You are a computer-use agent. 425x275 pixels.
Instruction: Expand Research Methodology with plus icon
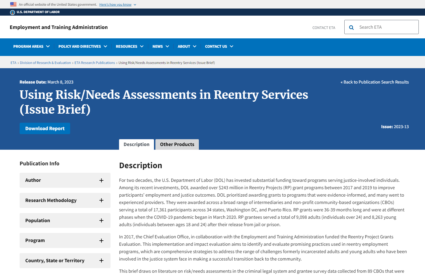tap(101, 200)
